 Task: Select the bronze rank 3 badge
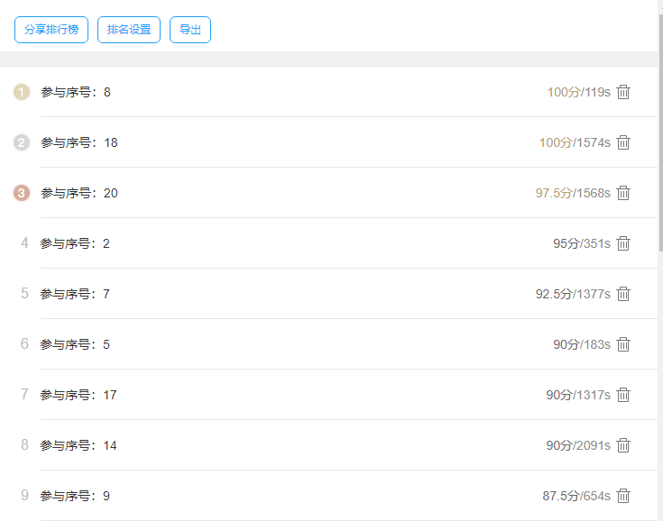click(x=22, y=193)
